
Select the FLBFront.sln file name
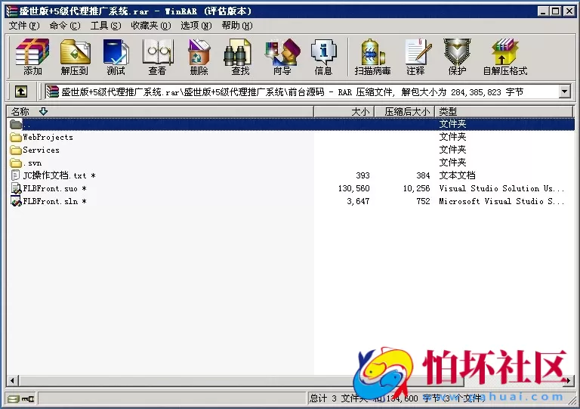(54, 201)
